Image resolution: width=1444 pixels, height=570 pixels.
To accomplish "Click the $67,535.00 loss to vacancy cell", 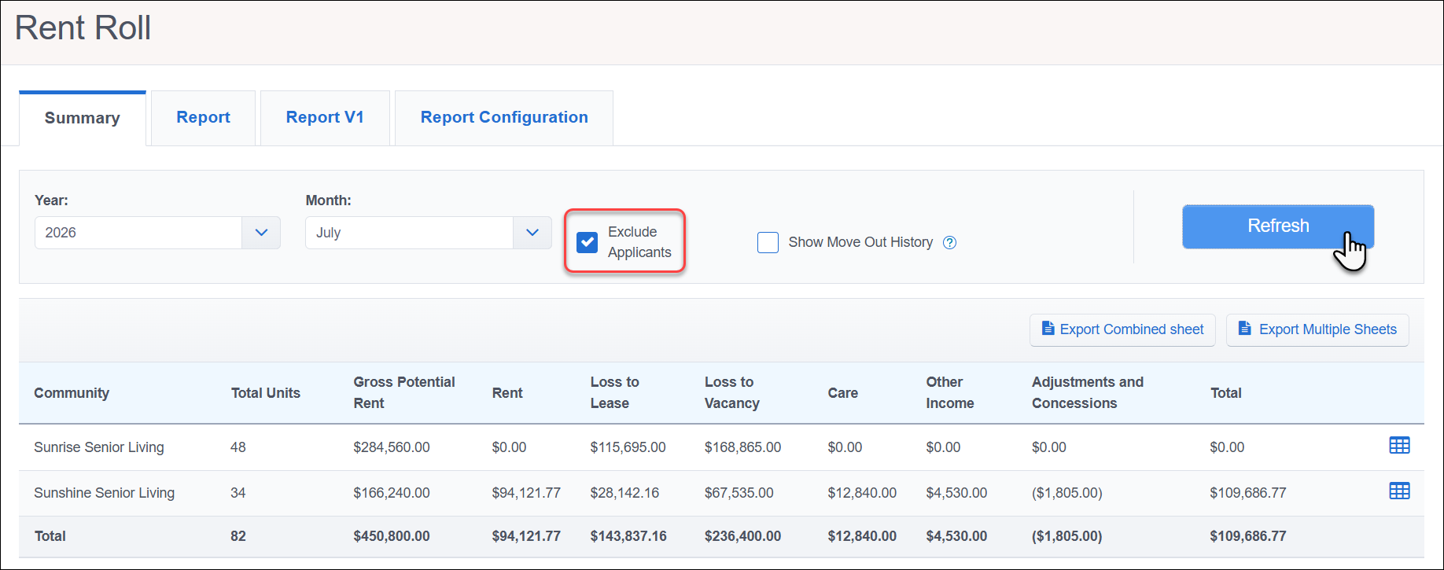I will [739, 493].
